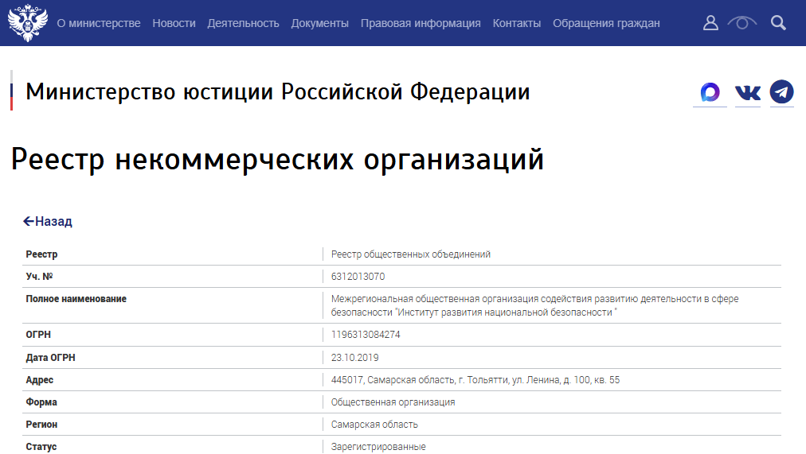806x454 pixels.
Task: Click the 'Статус' row label
Action: 41,447
